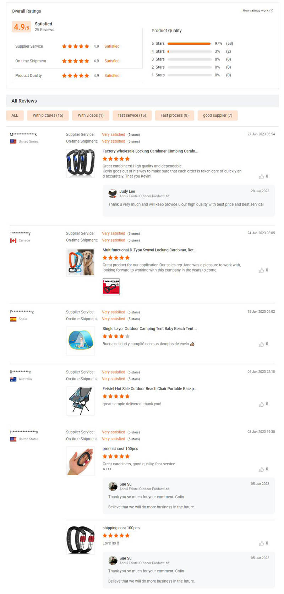
Task: Select the Fast process (8) tag
Action: [174, 116]
